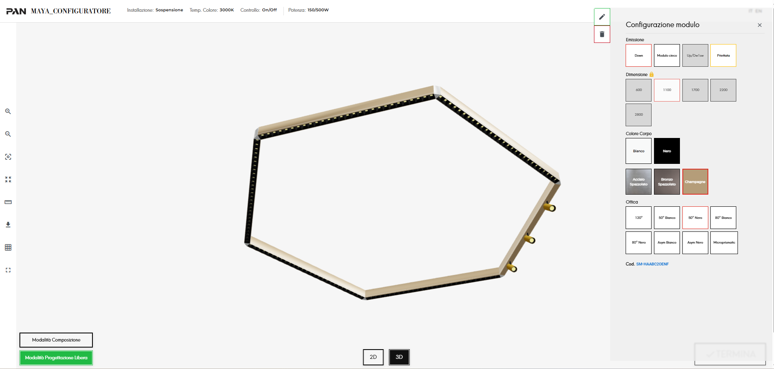Select the 1100 dimension option
774x369 pixels.
(667, 90)
